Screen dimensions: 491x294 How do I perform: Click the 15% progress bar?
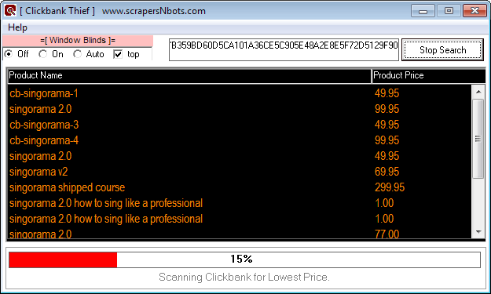click(244, 260)
